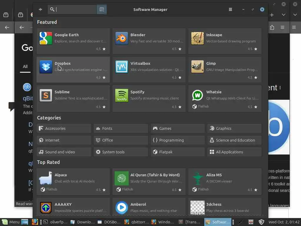Image resolution: width=301 pixels, height=226 pixels.
Task: Open the Software Manager hamburger menu
Action: [x=230, y=9]
